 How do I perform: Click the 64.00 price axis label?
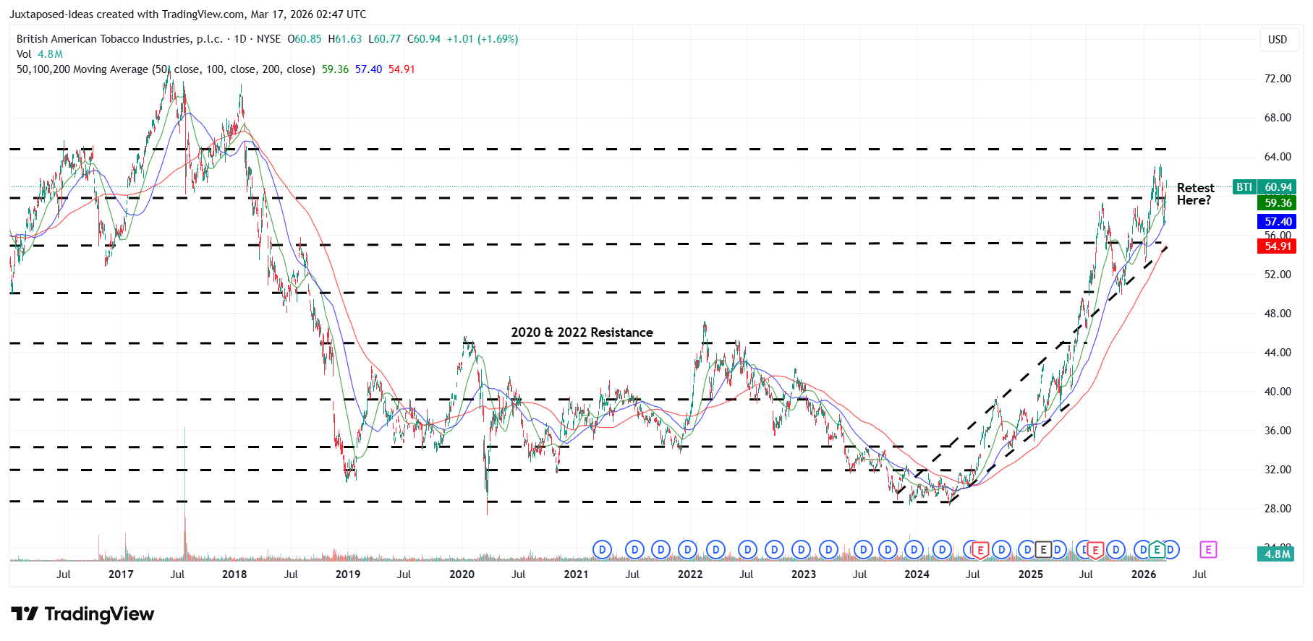tap(1278, 157)
